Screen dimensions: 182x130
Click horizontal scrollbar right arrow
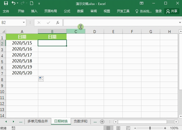176,122
